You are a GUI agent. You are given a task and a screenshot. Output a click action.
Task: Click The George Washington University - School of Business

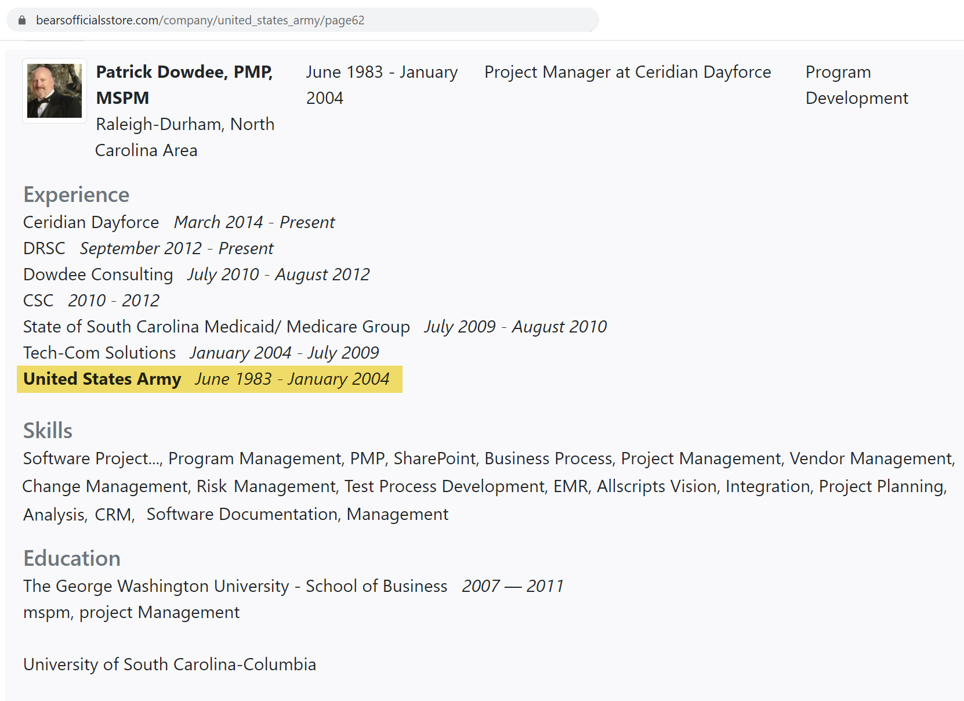[235, 586]
